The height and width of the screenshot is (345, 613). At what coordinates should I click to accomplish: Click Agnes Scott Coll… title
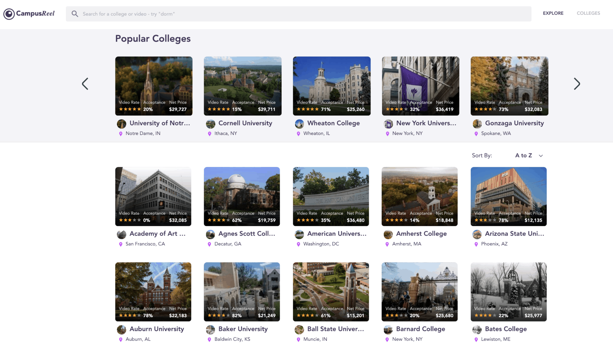click(247, 234)
